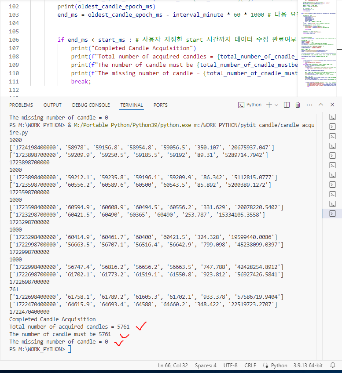Click terminal row starting '1724198400000'

click(142, 147)
